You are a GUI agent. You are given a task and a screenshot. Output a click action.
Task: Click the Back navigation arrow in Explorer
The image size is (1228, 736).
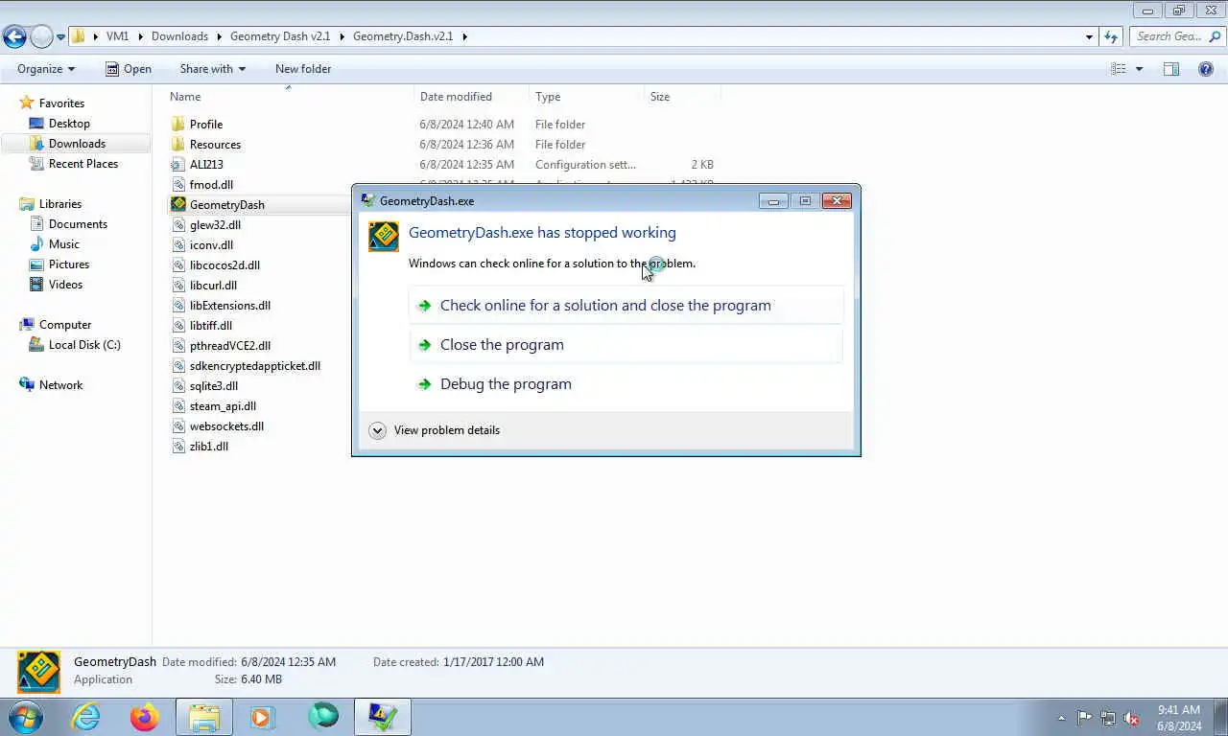[14, 36]
